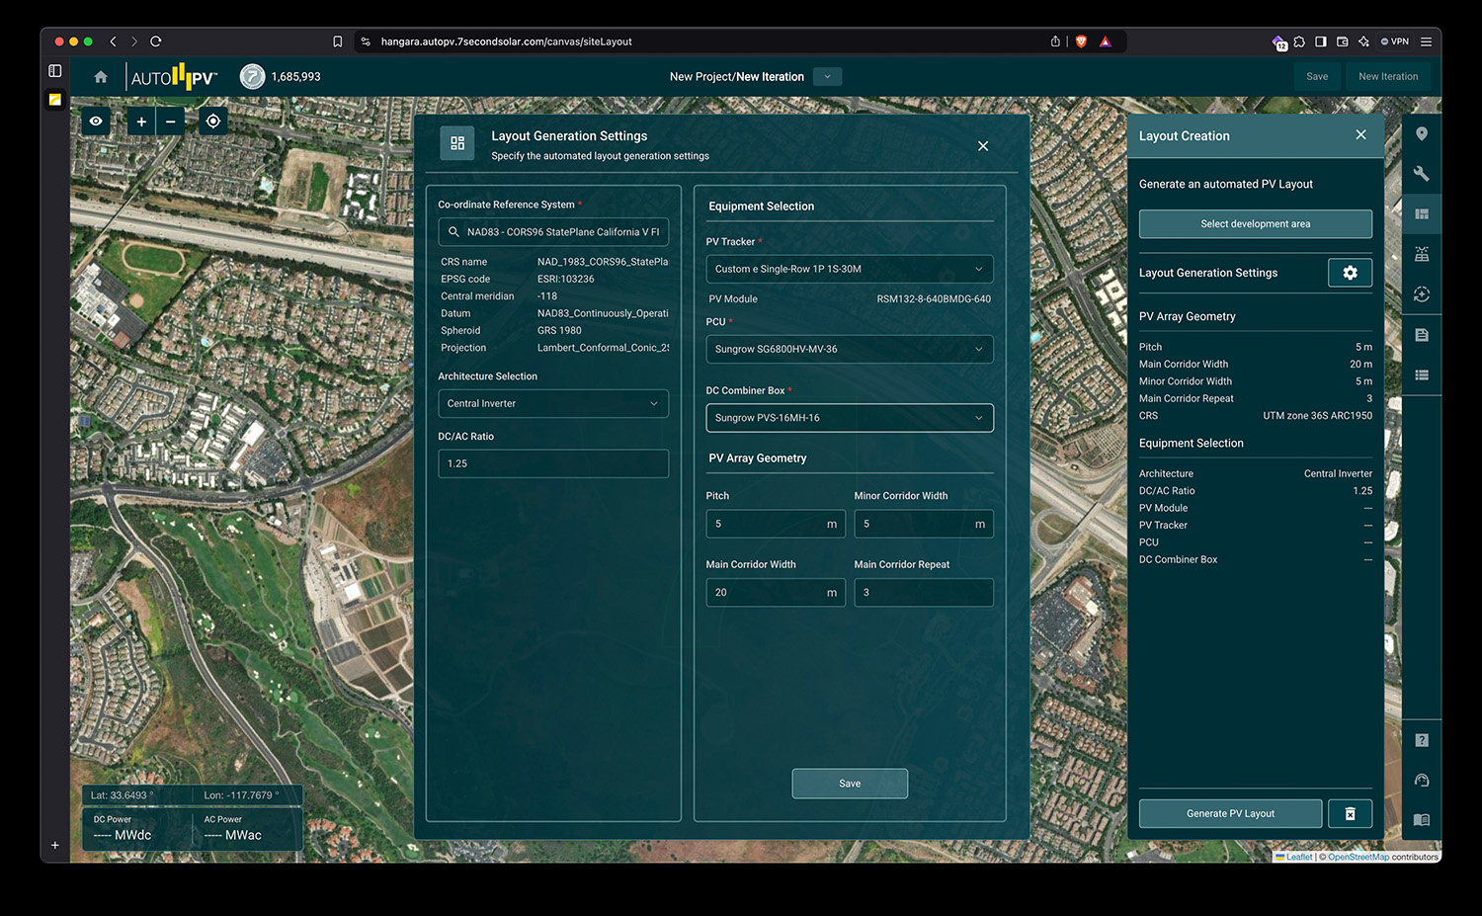
Task: Expand the PV Tracker dropdown
Action: click(x=850, y=269)
